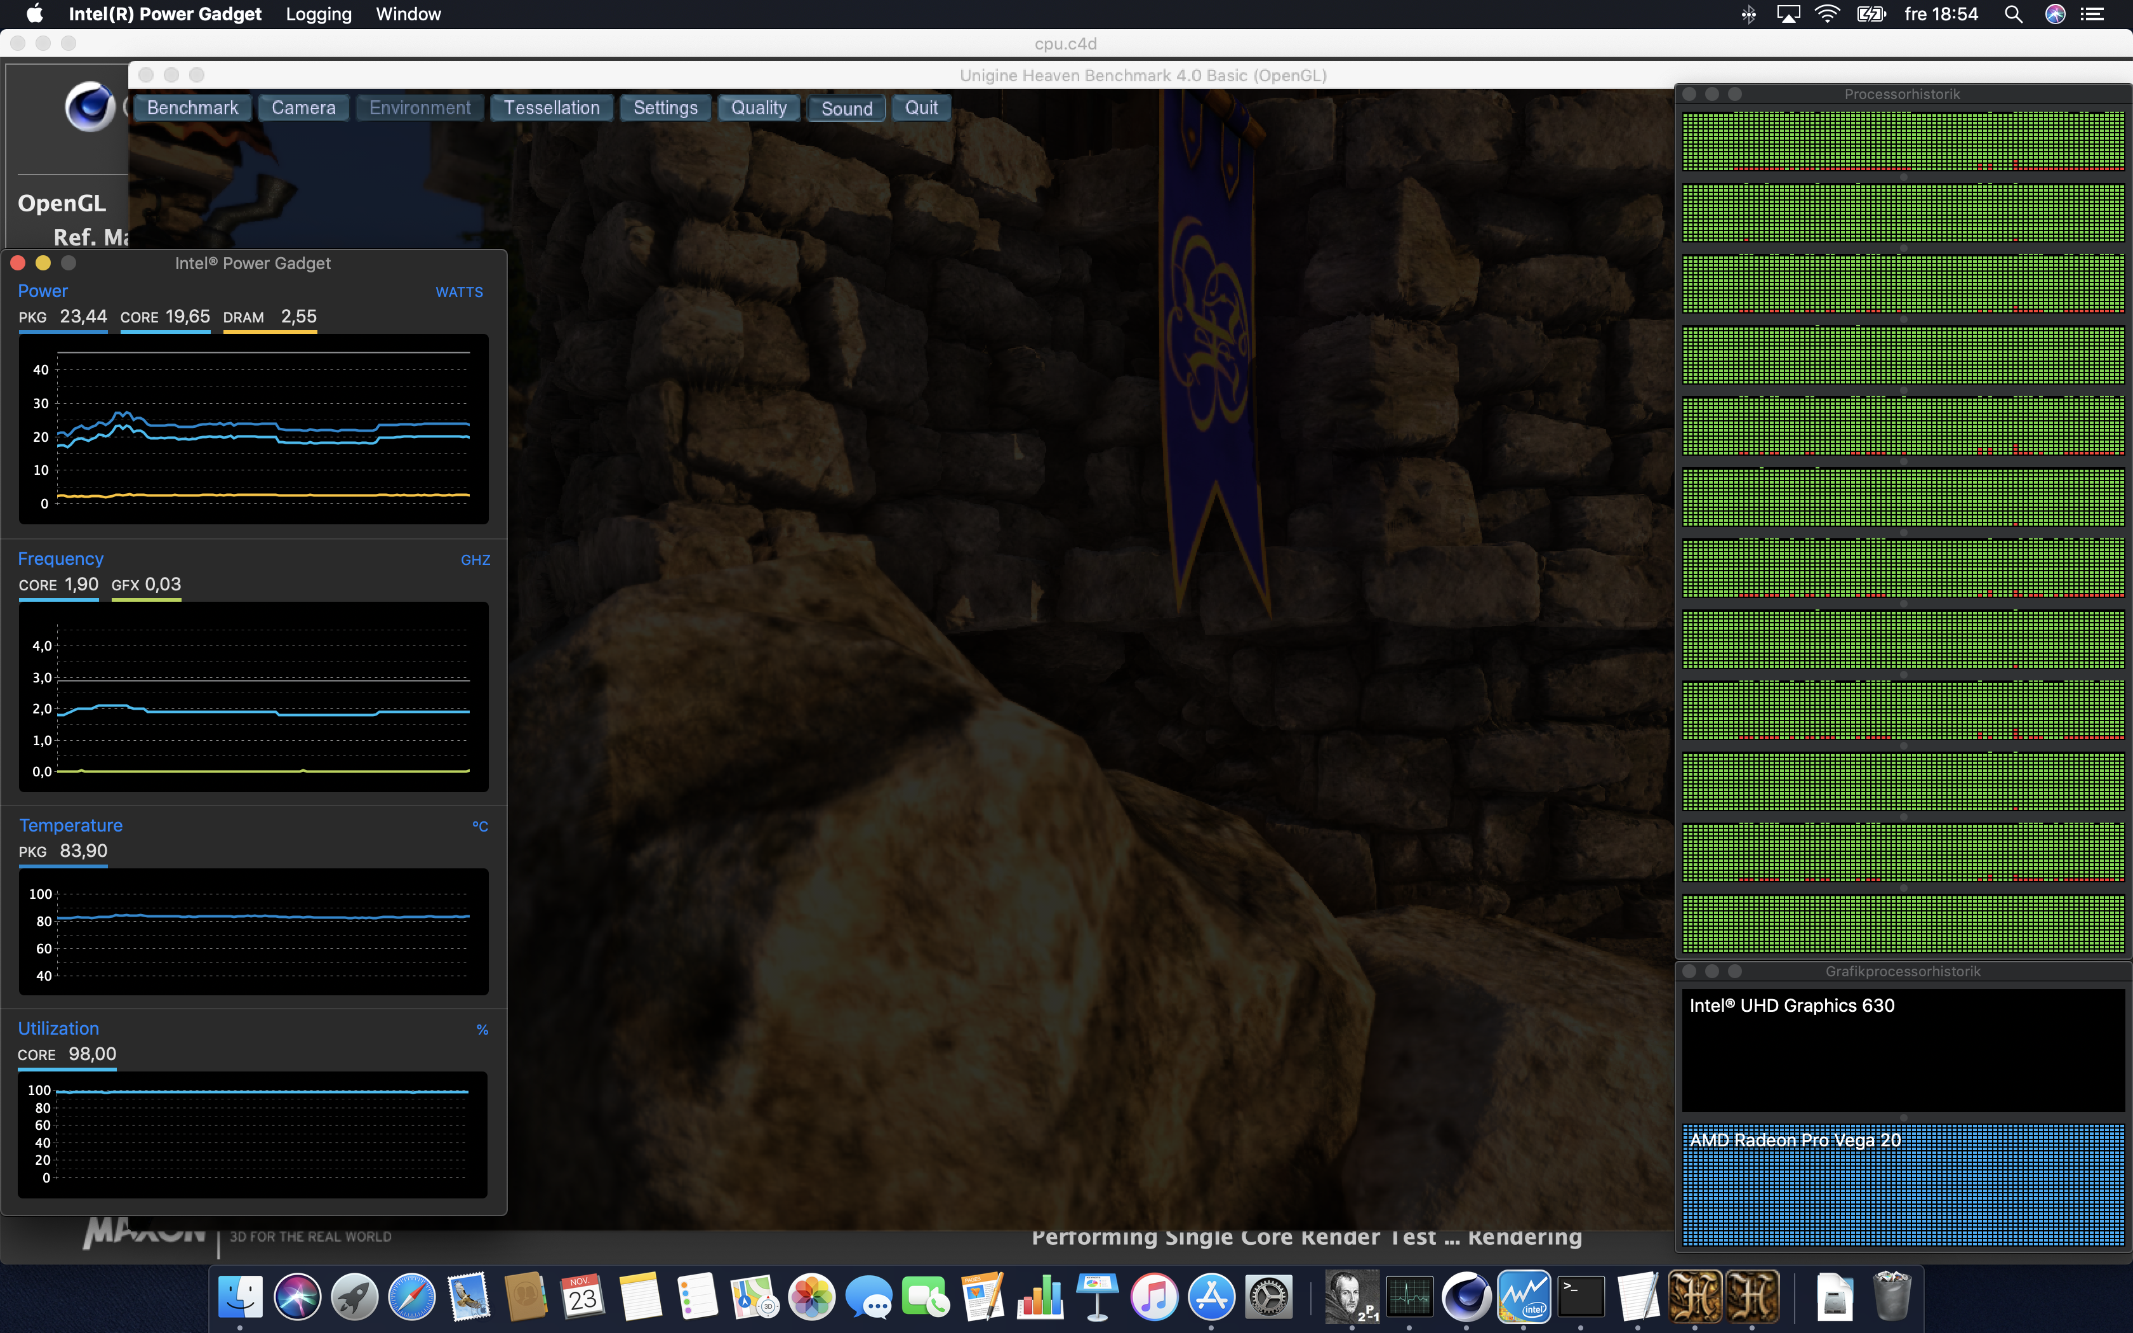The image size is (2133, 1333).
Task: Click the Cinema 4D Dock icon
Action: click(x=1466, y=1297)
